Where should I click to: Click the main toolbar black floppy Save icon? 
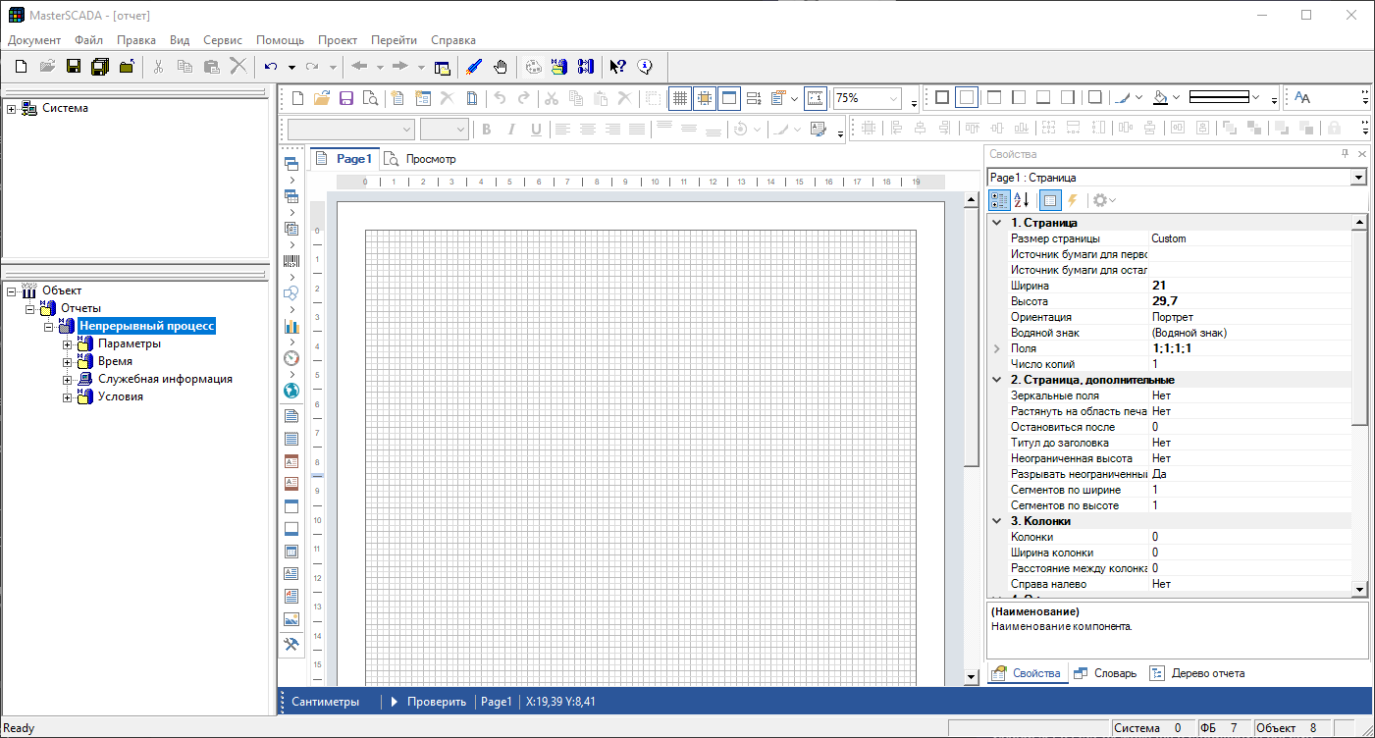tap(73, 67)
